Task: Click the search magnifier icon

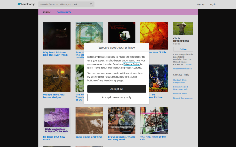Action: coord(91,4)
